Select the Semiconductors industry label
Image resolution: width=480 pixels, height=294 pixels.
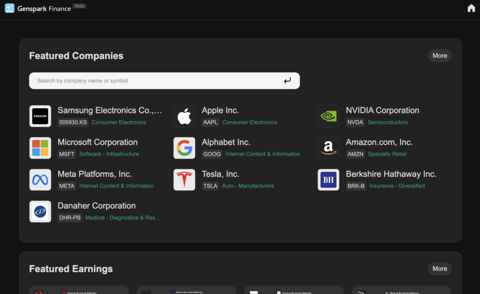[388, 122]
